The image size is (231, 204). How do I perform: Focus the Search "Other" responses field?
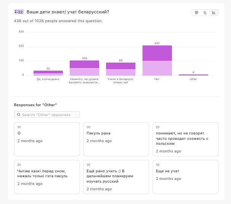[x=50, y=115]
